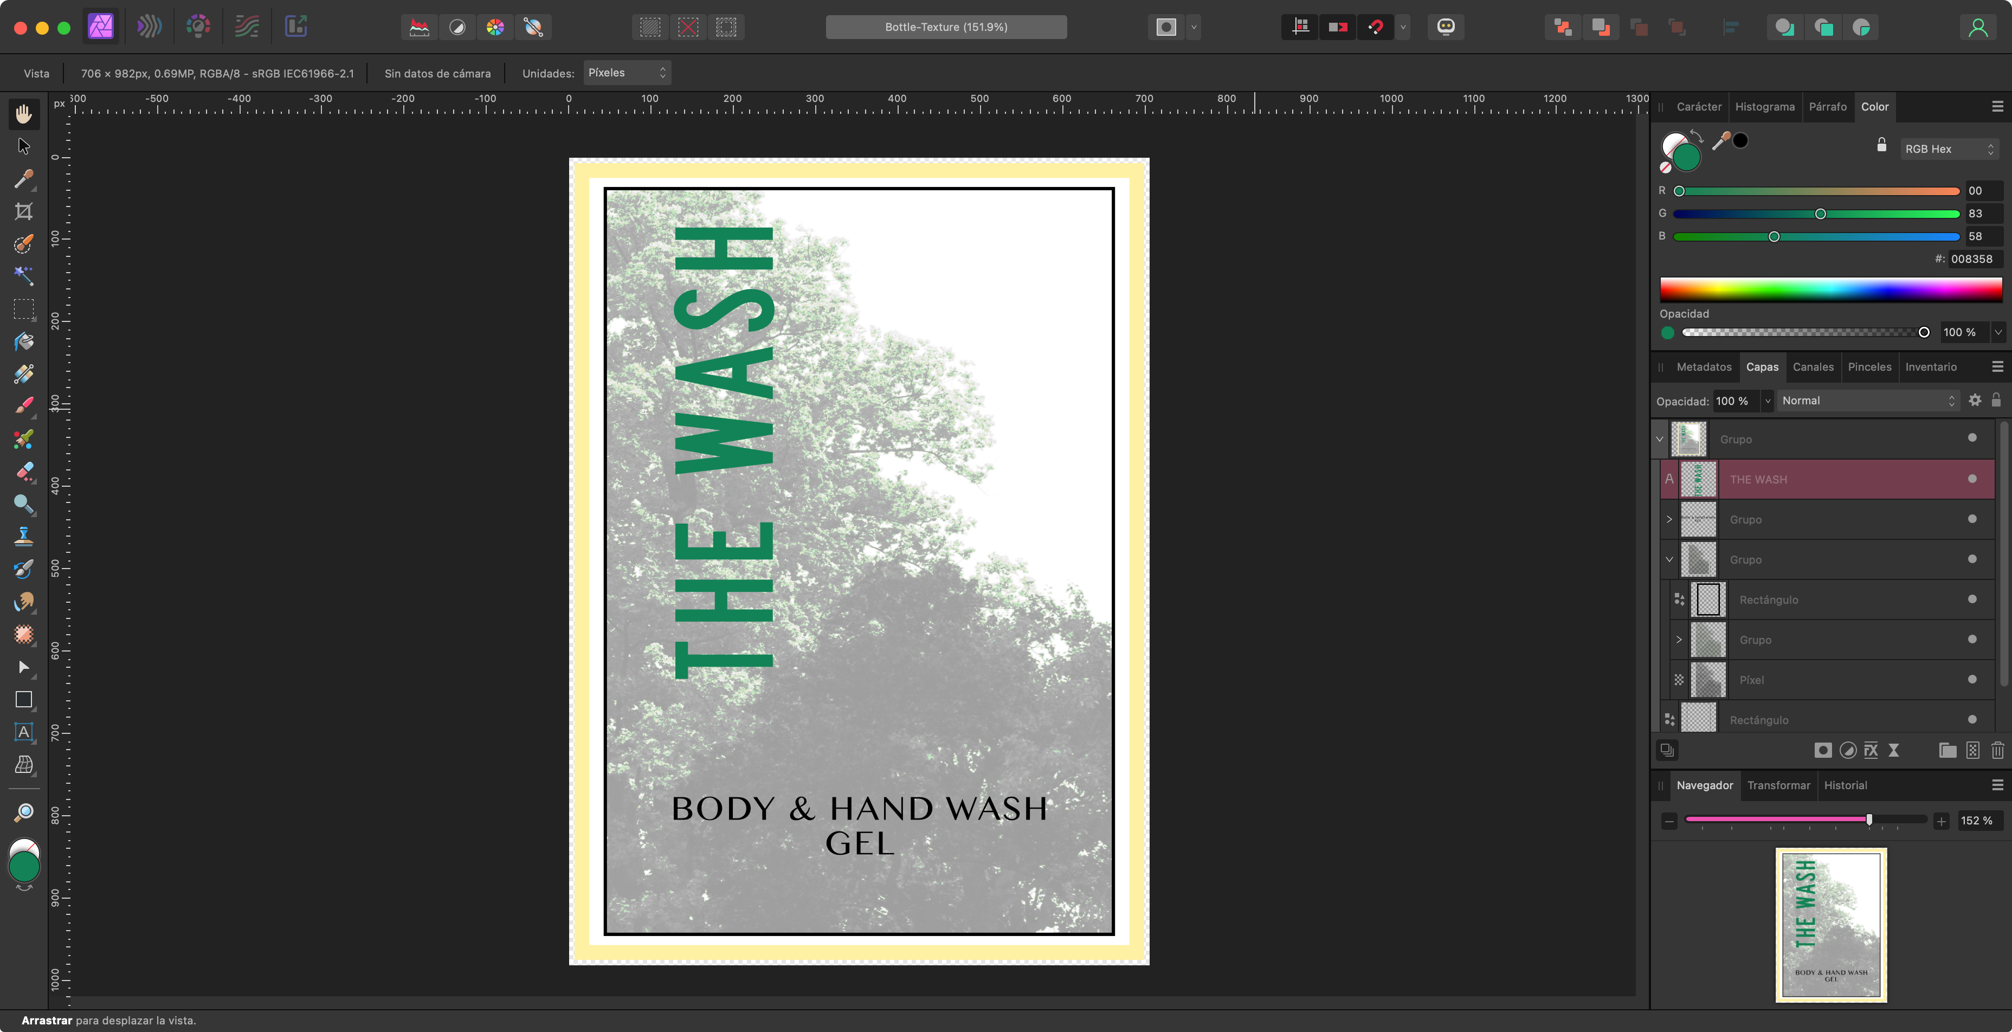Click the hex color input field
This screenshot has width=2012, height=1032.
point(1972,259)
